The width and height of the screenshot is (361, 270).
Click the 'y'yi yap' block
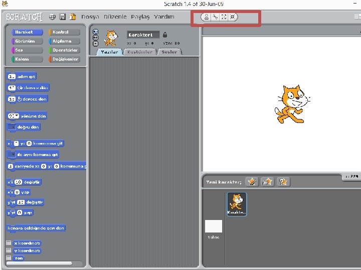pos(20,212)
